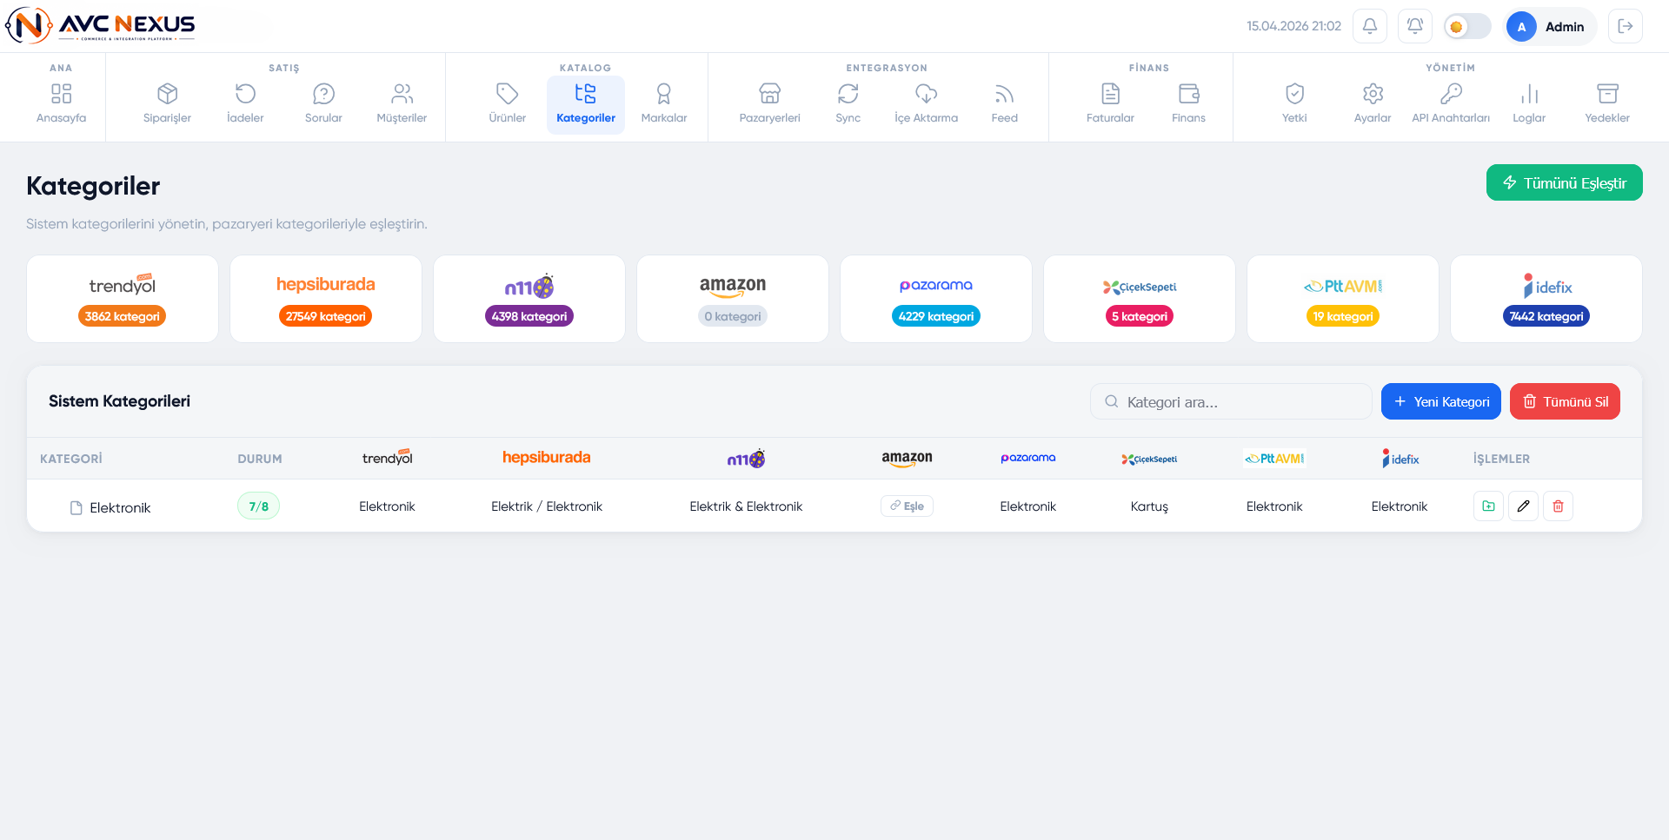
Task: Open the İadeler returns page
Action: [245, 104]
